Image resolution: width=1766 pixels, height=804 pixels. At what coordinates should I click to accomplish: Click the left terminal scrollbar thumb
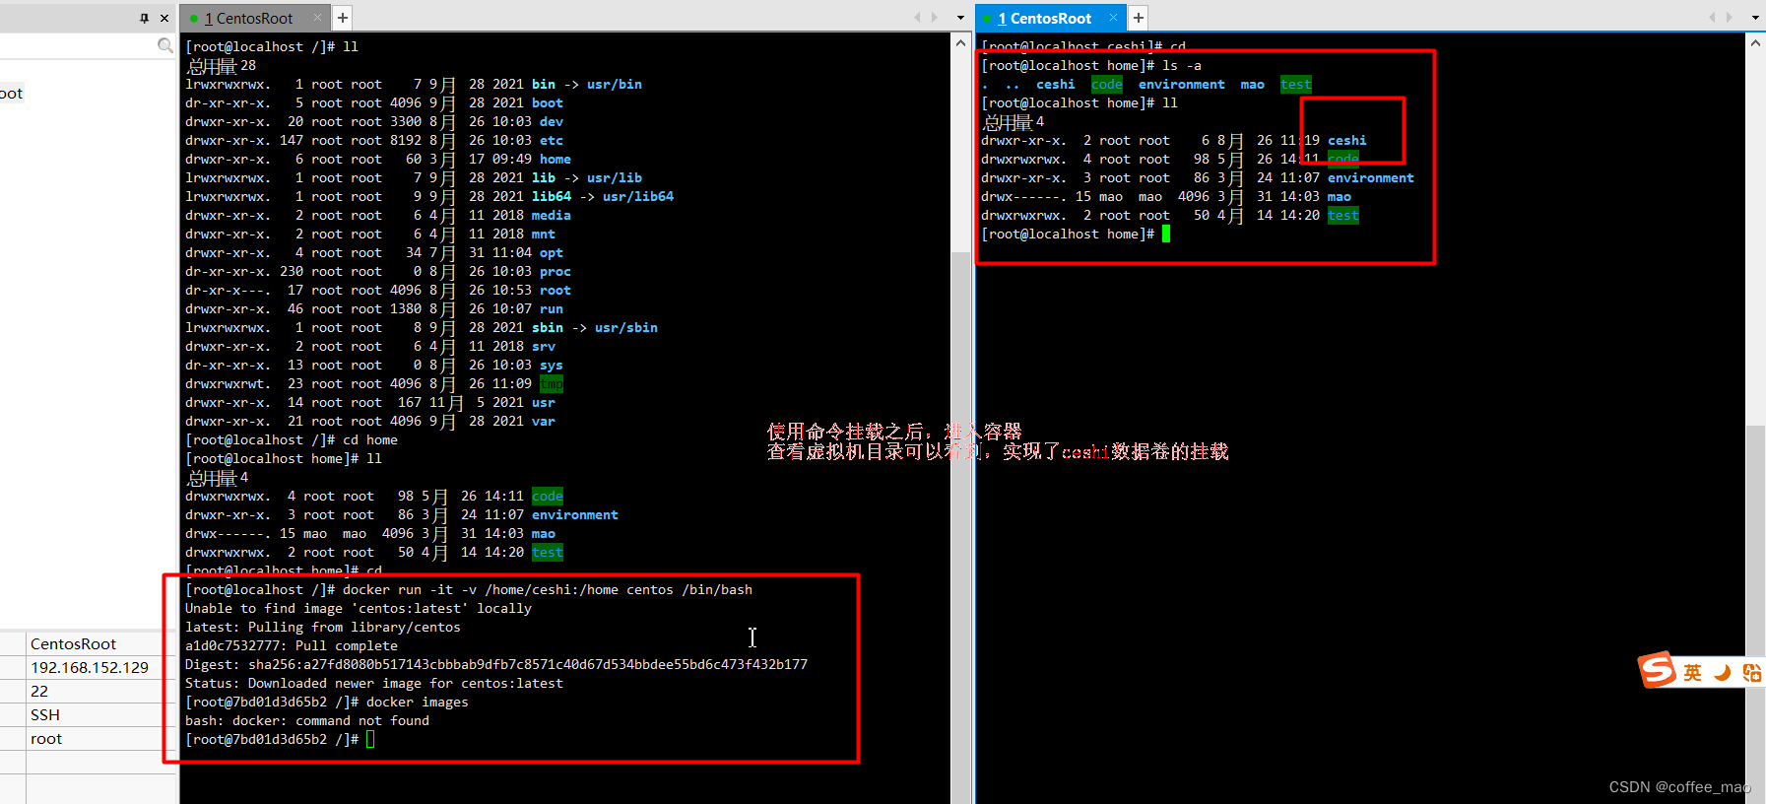pos(960,528)
